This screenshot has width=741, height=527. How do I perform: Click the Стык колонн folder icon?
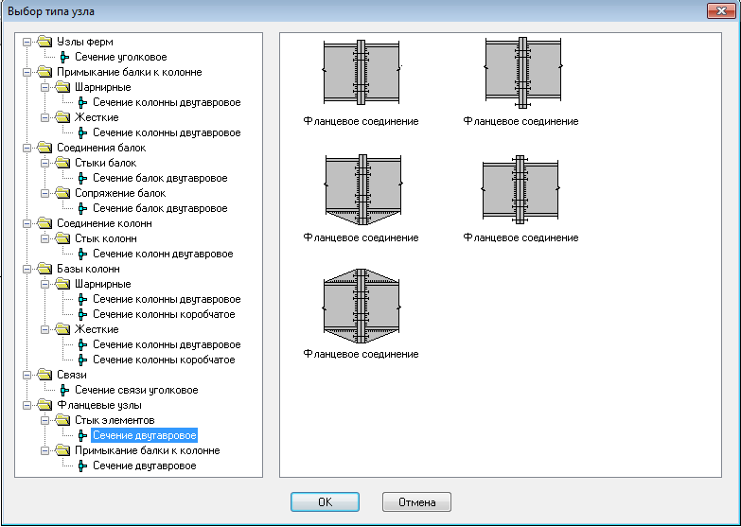coord(62,238)
